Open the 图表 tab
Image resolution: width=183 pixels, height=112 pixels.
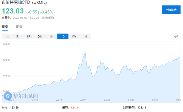point(19,27)
